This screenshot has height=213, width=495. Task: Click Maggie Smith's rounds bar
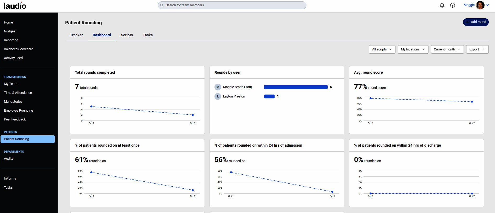point(296,87)
